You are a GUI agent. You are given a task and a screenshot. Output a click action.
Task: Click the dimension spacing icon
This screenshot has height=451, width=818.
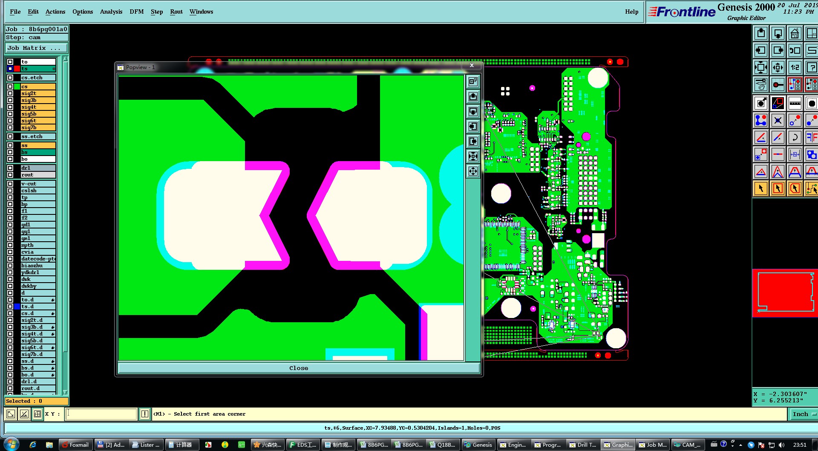click(795, 154)
